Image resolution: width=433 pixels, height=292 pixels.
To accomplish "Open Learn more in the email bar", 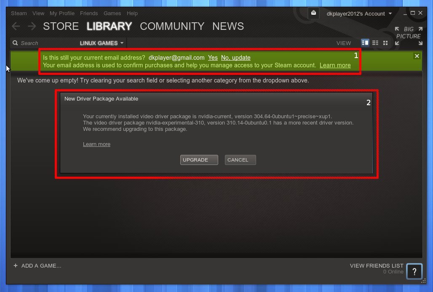I will point(335,65).
